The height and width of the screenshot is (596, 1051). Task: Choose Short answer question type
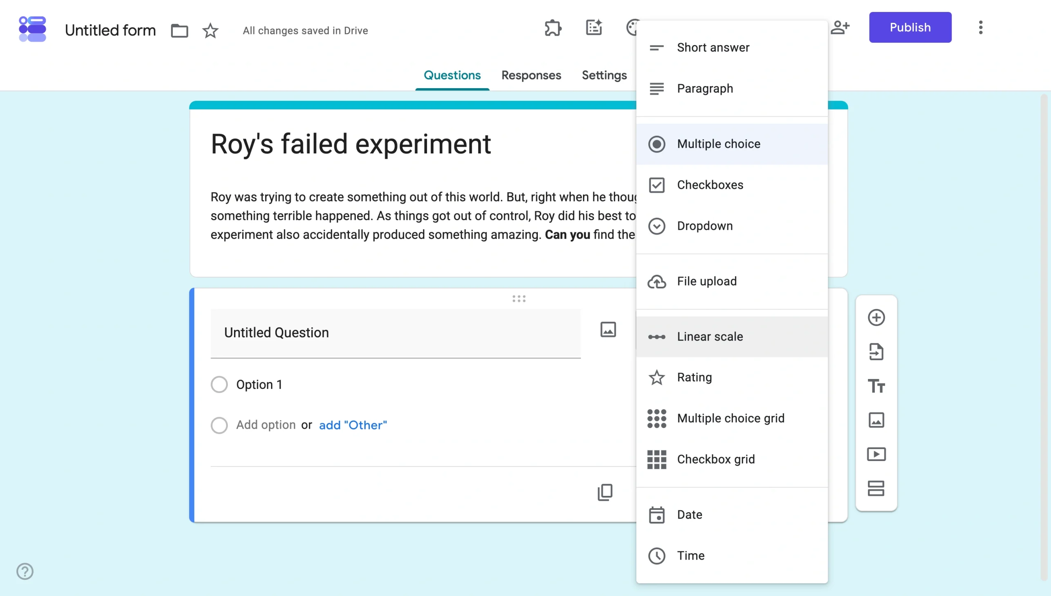tap(732, 48)
